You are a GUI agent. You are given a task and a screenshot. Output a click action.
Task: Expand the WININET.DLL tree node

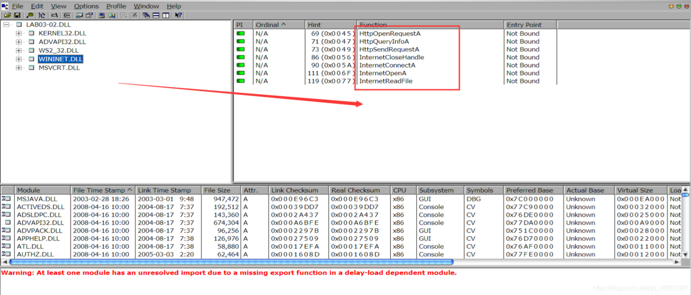[19, 59]
